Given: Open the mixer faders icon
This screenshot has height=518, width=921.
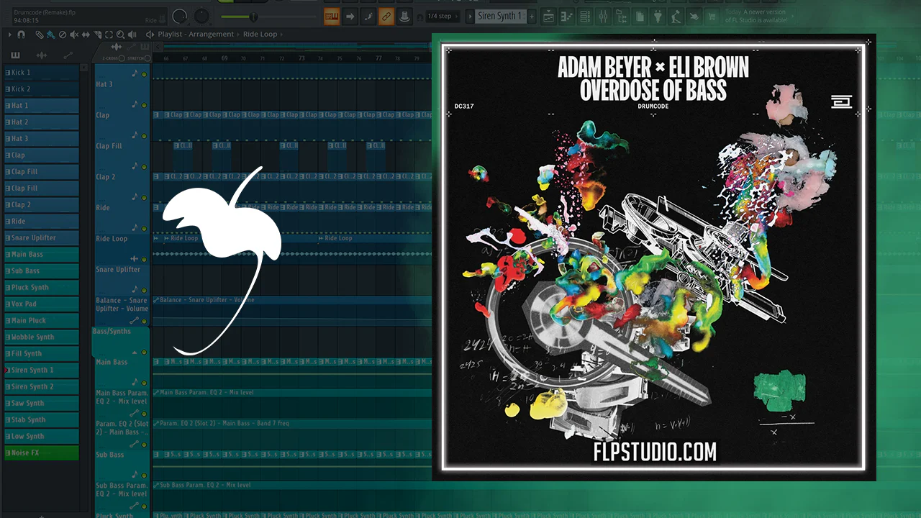Looking at the screenshot, I should (x=604, y=16).
